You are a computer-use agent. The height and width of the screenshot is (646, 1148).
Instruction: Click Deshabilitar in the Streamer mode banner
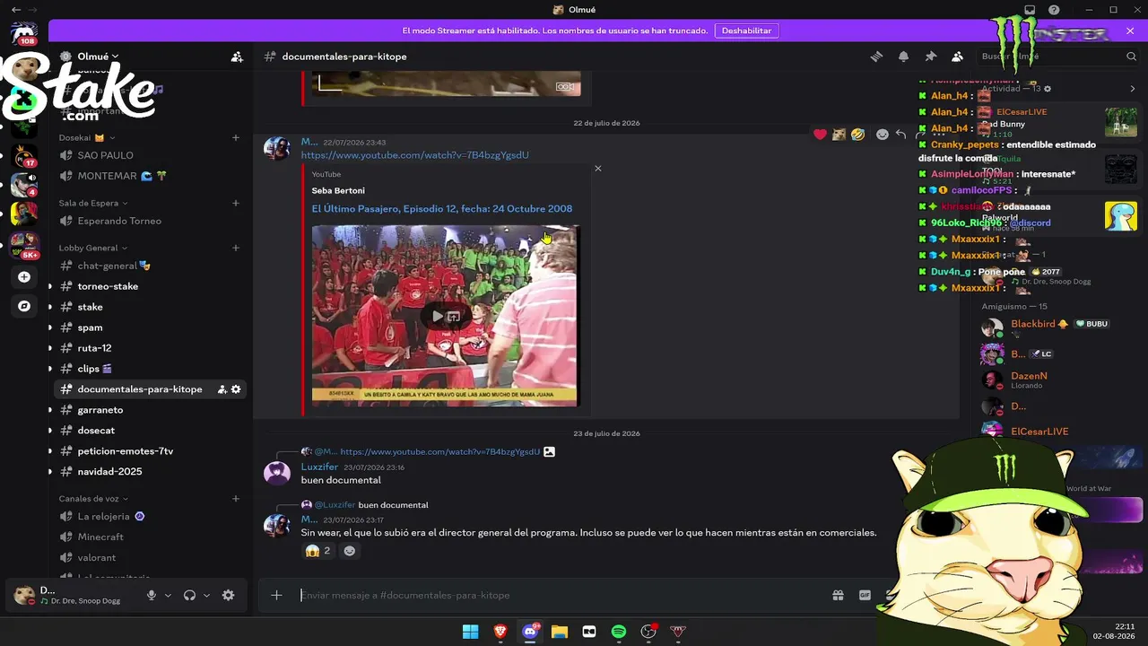tap(746, 31)
